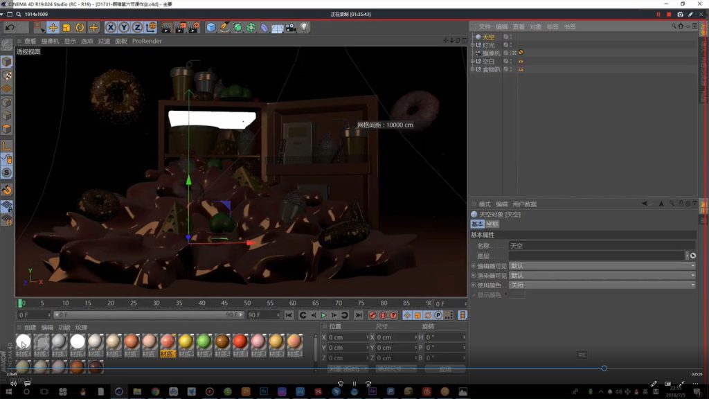Viewport: 709px width, 399px height.
Task: Click the camera object icon in the toolbar
Action: 291,28
